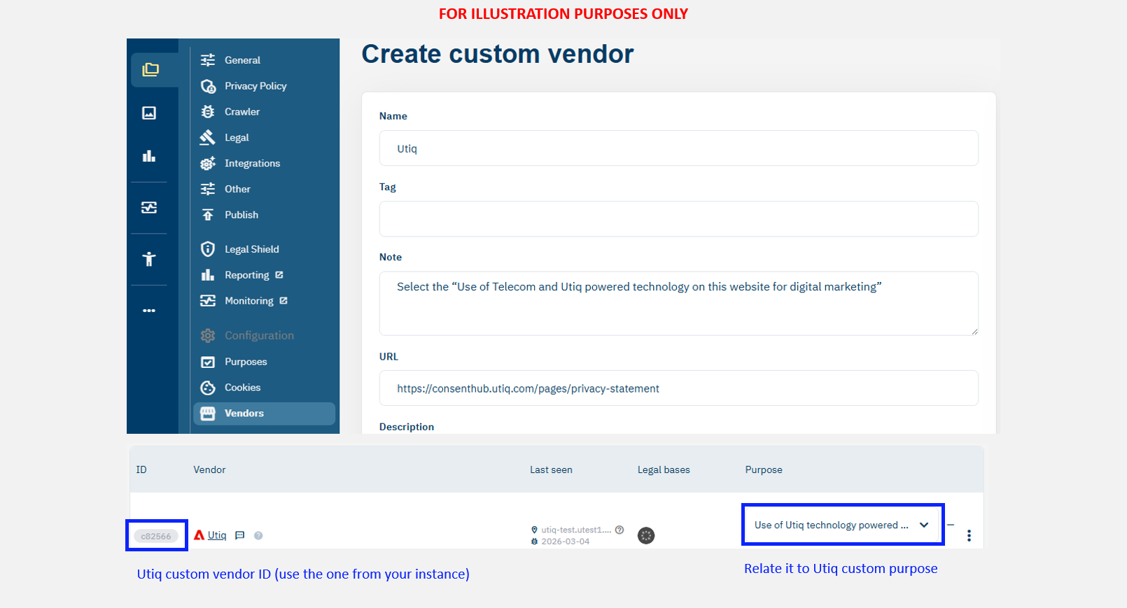The width and height of the screenshot is (1127, 608).
Task: Open the Privacy Policy menu item
Action: (x=255, y=86)
